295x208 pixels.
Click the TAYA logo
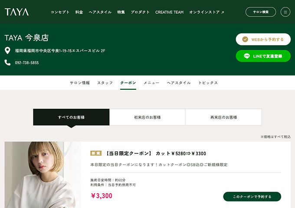pos(16,12)
